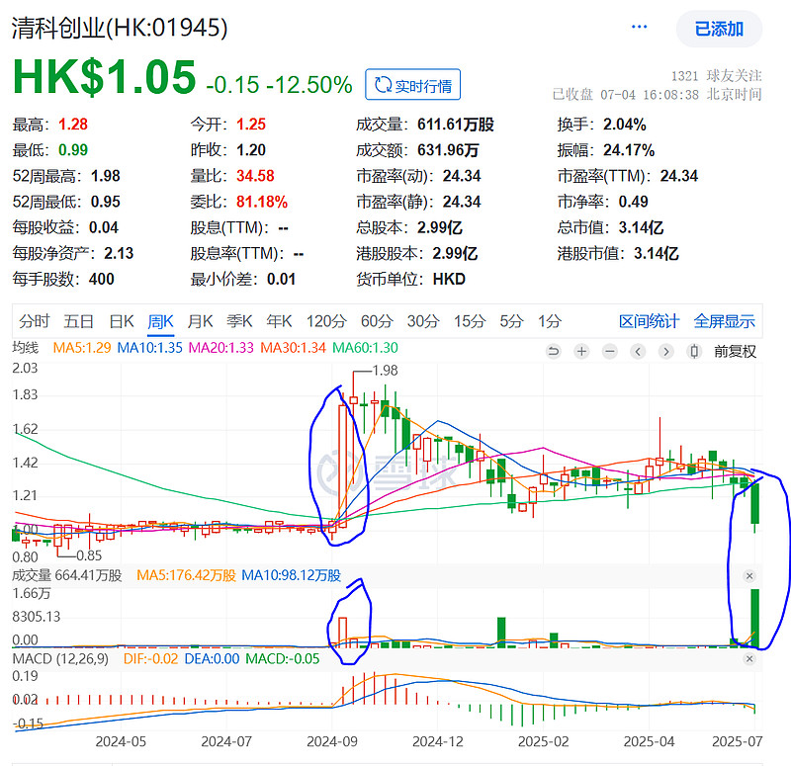Screen dimensions: 791x766
Task: Switch to the 120分 tab
Action: coord(326,321)
